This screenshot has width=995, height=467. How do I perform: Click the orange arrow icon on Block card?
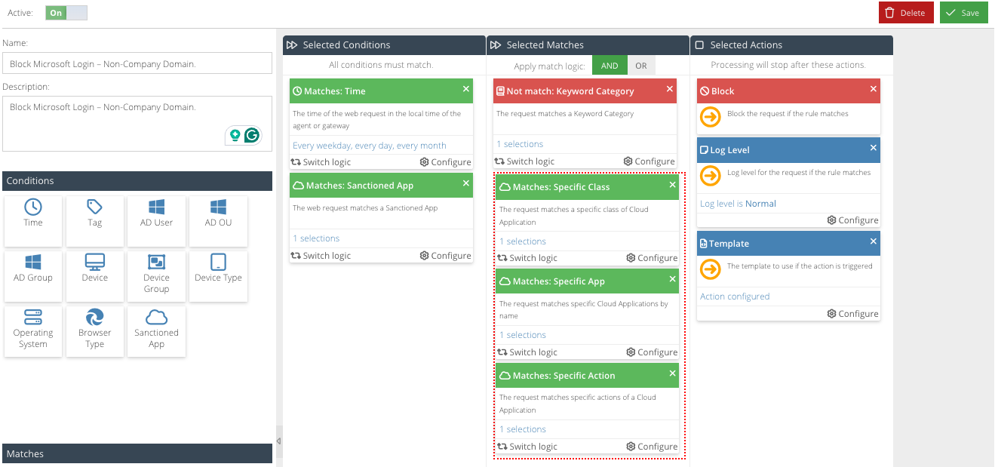[x=711, y=117]
